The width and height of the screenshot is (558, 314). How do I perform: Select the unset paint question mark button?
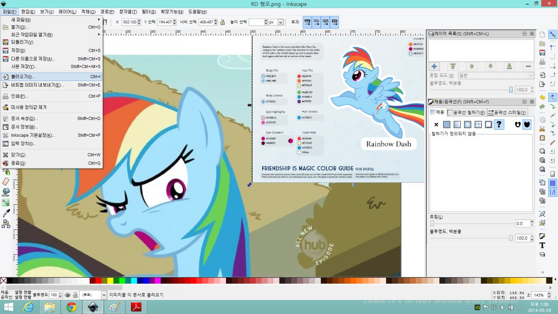click(499, 124)
